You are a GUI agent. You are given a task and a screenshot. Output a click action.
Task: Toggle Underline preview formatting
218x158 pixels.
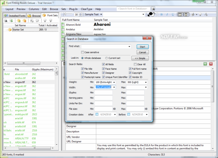pos(173,14)
